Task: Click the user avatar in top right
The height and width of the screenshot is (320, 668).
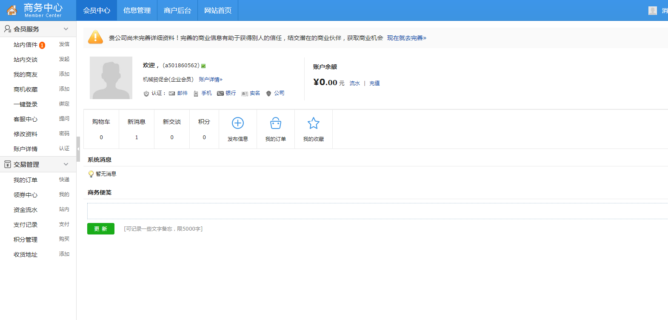Action: (652, 11)
